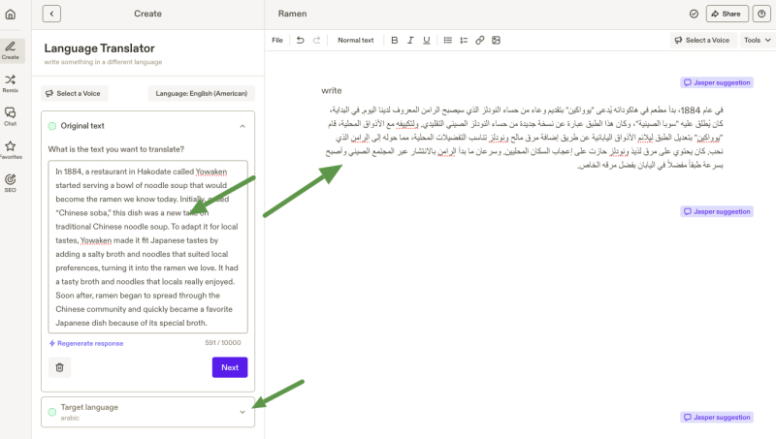Toggle underline formatting

coord(427,40)
